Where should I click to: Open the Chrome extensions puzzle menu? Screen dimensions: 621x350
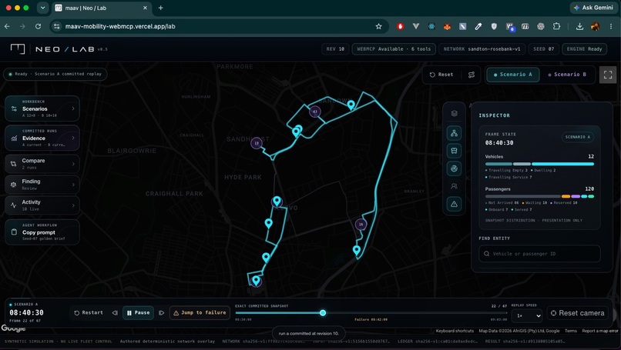(x=556, y=26)
